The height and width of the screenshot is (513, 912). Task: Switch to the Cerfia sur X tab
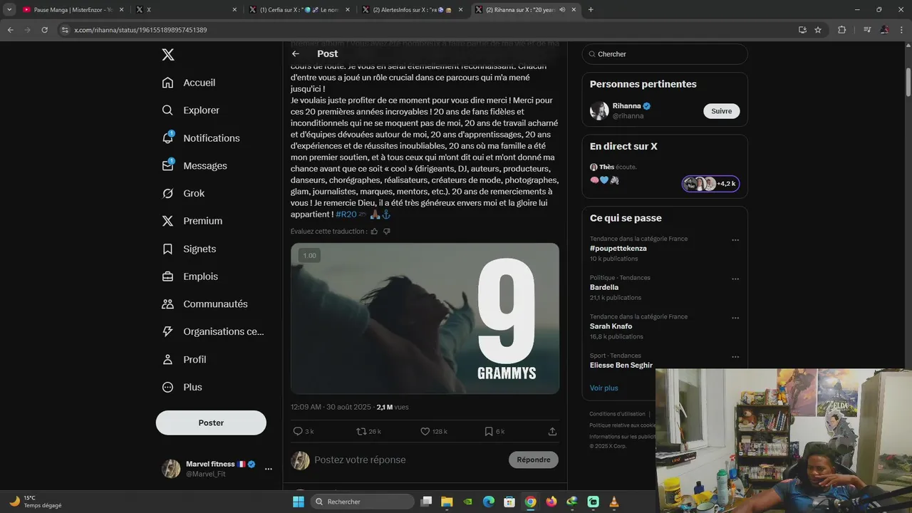[x=299, y=9]
